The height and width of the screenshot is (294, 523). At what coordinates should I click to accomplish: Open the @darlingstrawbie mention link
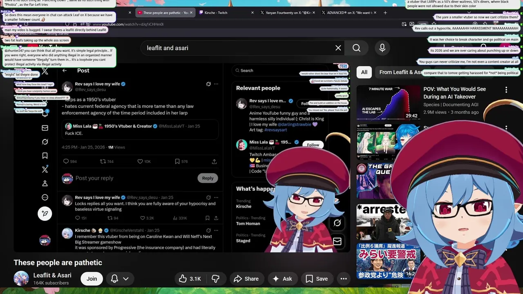coord(295,124)
